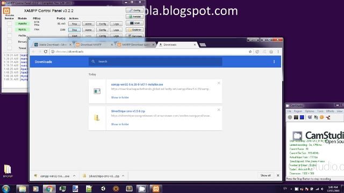
Task: Toggle MySQL service checkbox in XAMPP
Action: pyautogui.click(x=10, y=29)
